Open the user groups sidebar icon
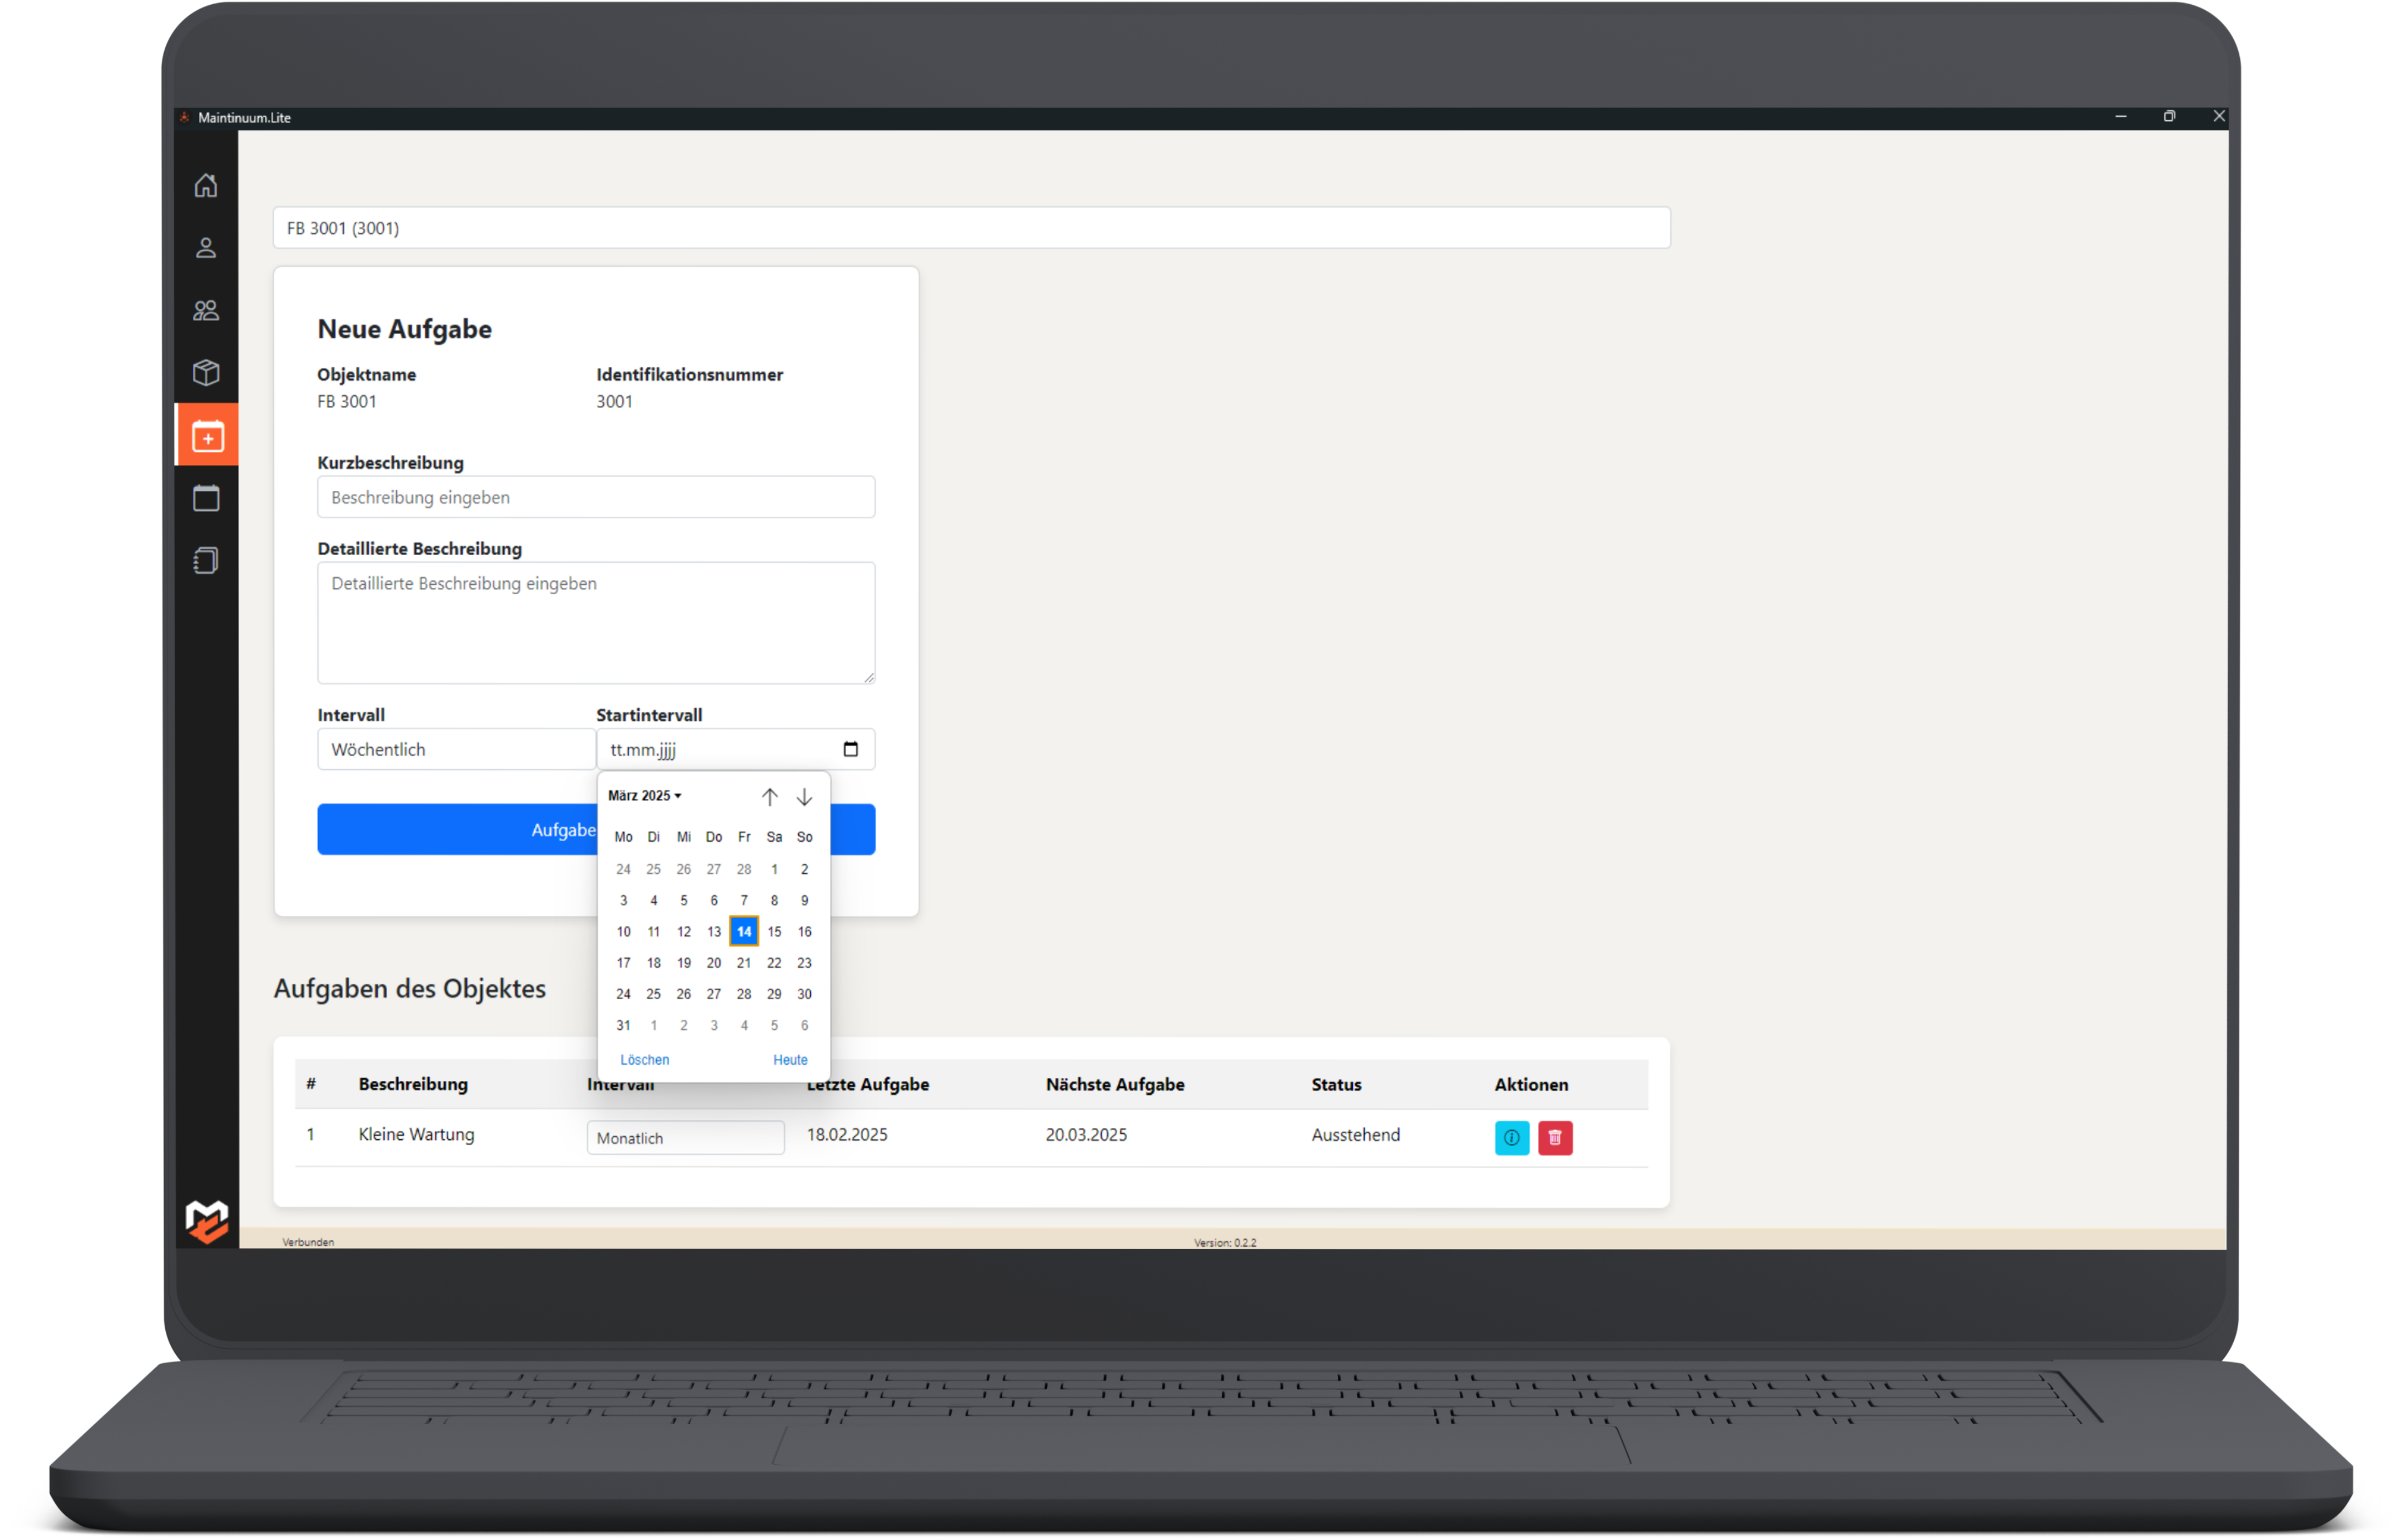Image resolution: width=2404 pixels, height=1540 pixels. pyautogui.click(x=206, y=311)
